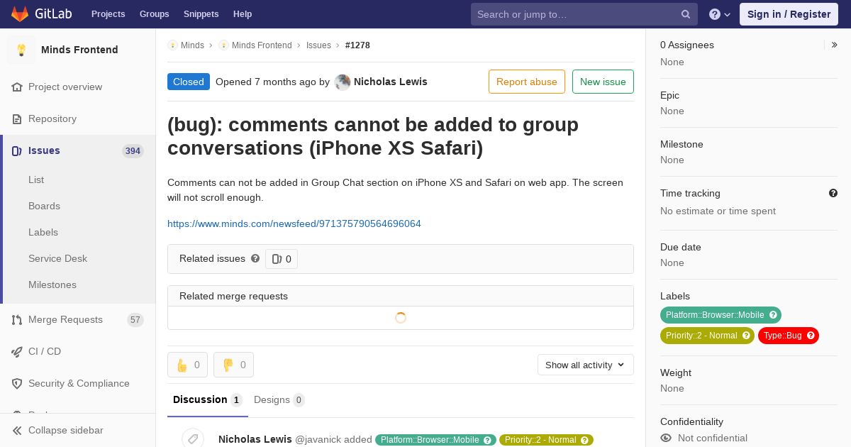Give a thumbs up reaction
Viewport: 851px width, 447px height.
187,365
